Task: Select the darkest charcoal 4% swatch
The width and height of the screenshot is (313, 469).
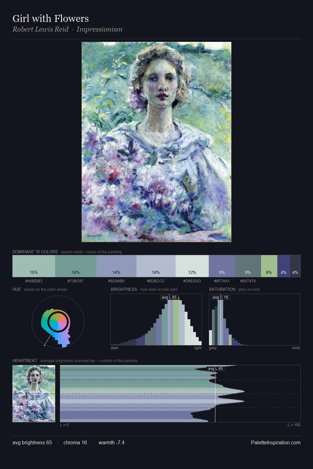Action: click(x=295, y=266)
